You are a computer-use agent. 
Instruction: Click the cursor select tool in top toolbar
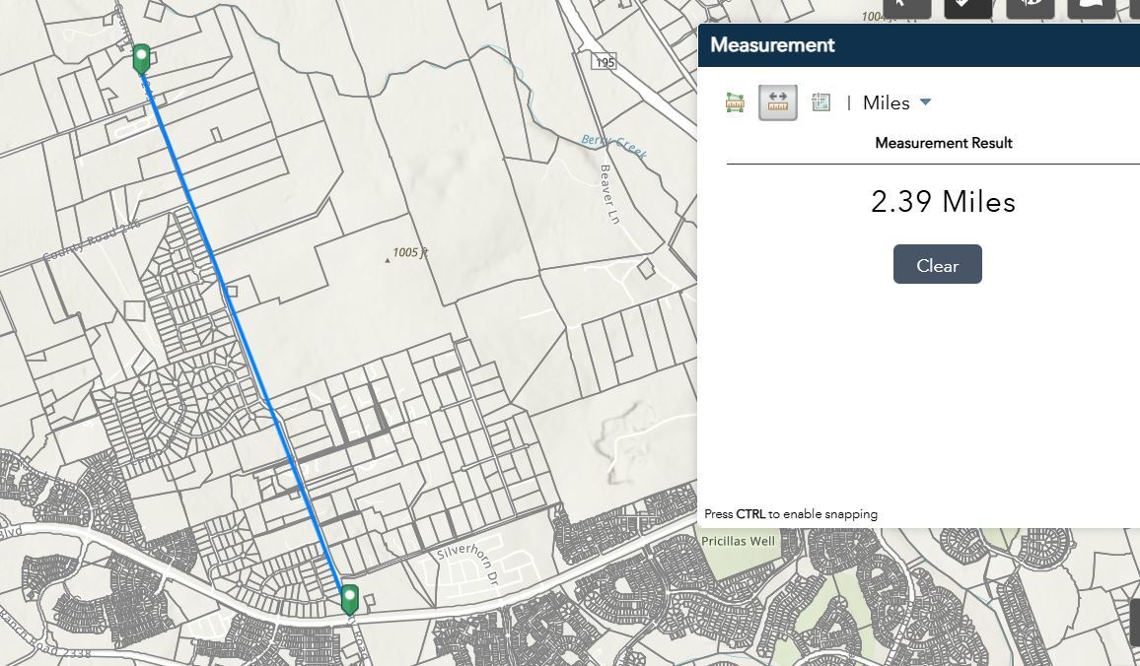pyautogui.click(x=906, y=8)
